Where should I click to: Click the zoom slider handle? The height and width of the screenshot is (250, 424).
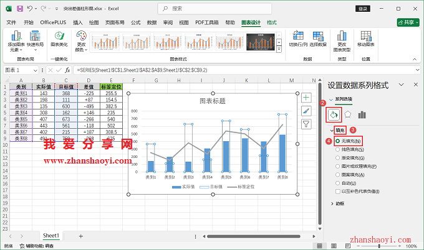pos(379,246)
